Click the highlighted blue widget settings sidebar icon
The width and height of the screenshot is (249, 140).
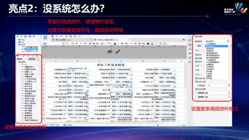[190, 53]
